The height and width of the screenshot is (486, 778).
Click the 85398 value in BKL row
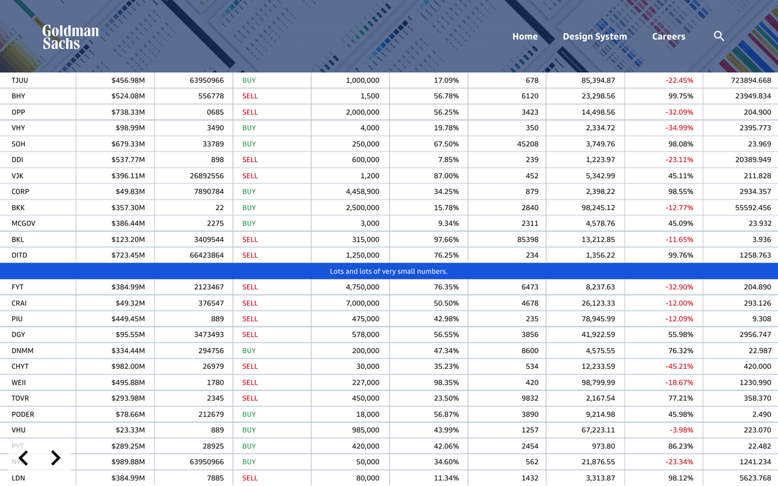click(528, 239)
